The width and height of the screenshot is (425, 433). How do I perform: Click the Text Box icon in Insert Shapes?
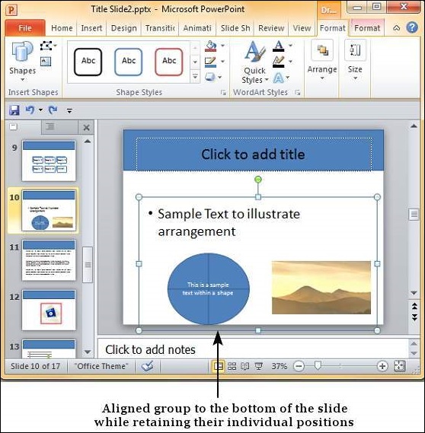pyautogui.click(x=46, y=62)
